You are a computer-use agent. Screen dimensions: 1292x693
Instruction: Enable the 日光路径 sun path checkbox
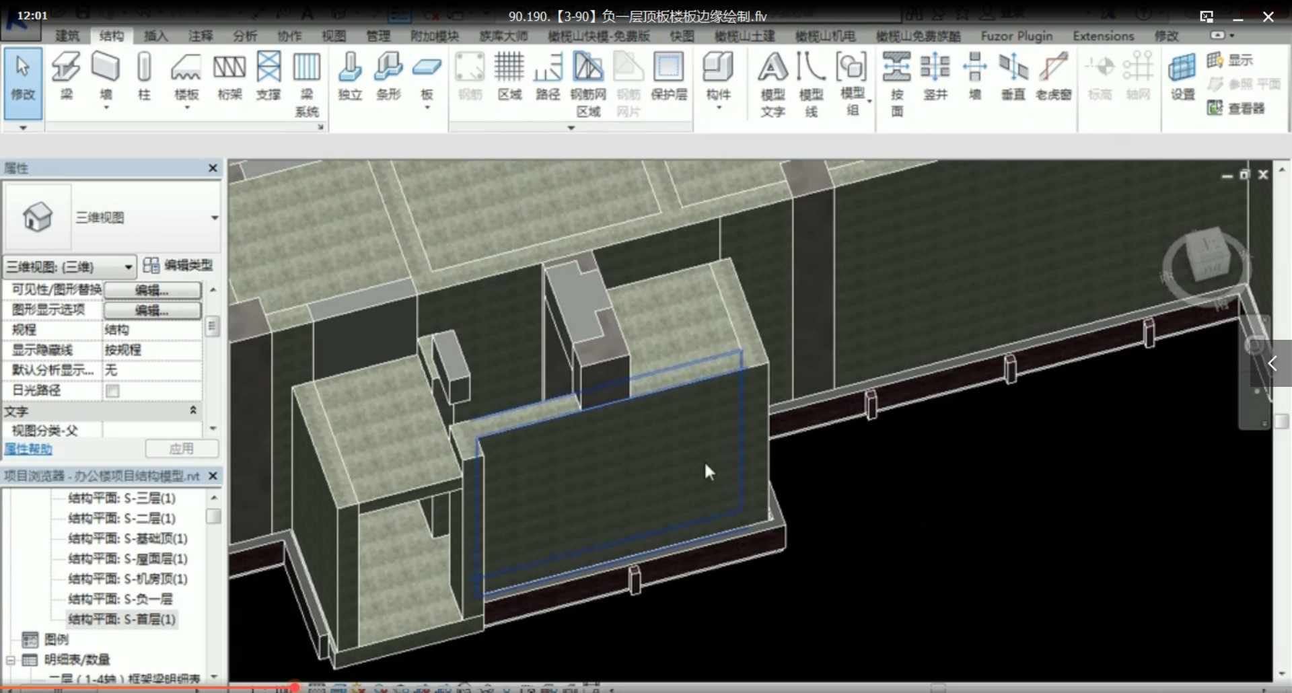(x=112, y=391)
